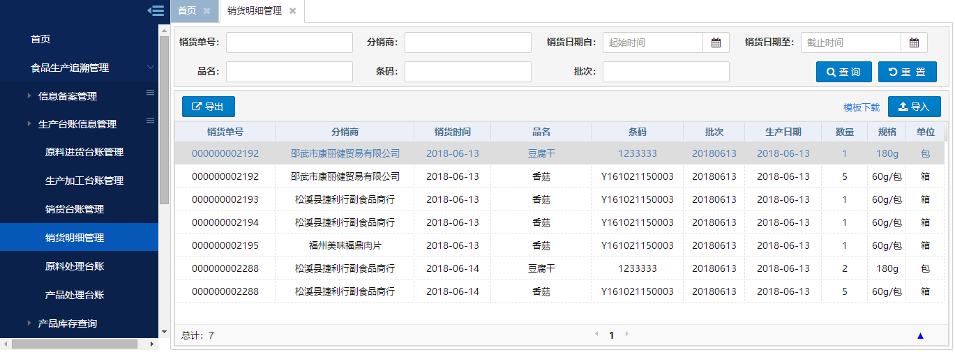Screen dimensions: 955x352
Task: Open 销货台账管理 in the sidebar
Action: click(75, 209)
